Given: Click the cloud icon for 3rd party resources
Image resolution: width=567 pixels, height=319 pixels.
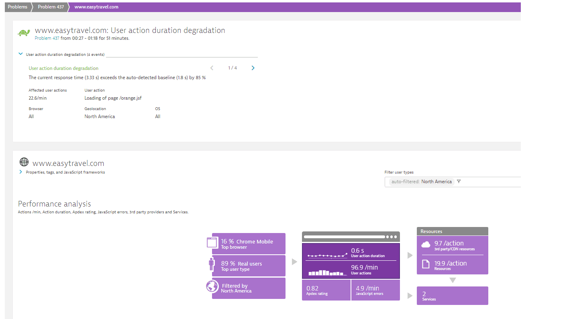Looking at the screenshot, I should click(426, 244).
